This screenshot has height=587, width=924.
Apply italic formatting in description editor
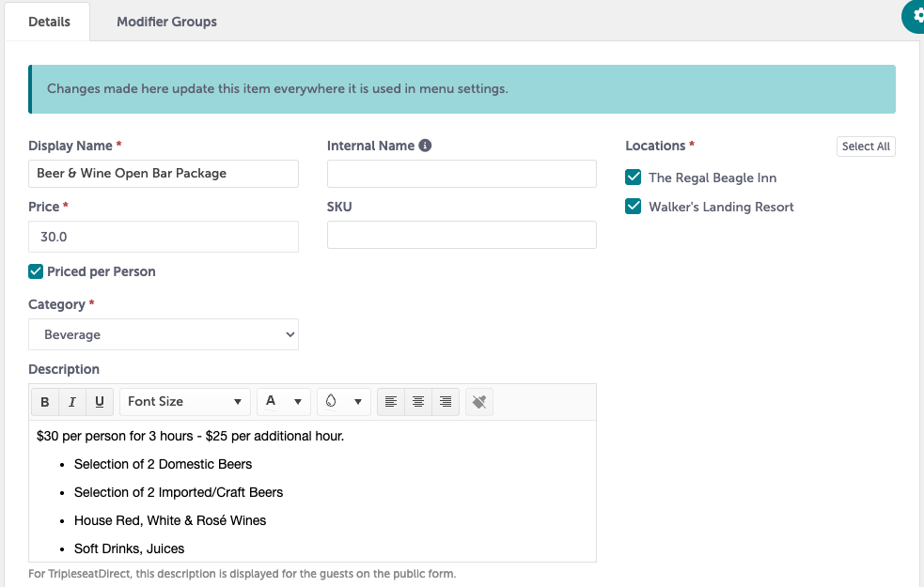coord(71,402)
